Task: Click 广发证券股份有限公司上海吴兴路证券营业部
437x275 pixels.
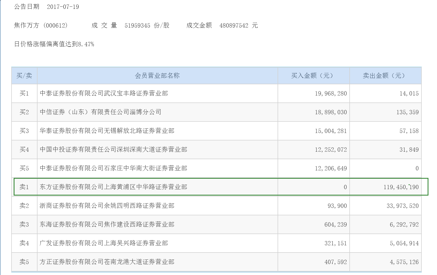Action: (x=104, y=243)
